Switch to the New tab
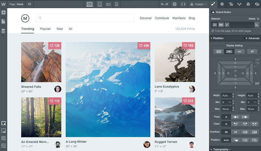Screen dimensions: 261x151 pyautogui.click(x=60, y=29)
